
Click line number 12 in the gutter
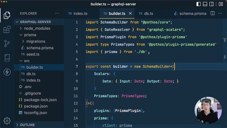coord(76,103)
